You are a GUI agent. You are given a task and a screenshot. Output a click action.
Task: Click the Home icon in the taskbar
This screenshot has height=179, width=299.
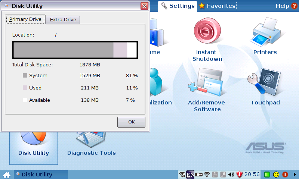coord(7,175)
